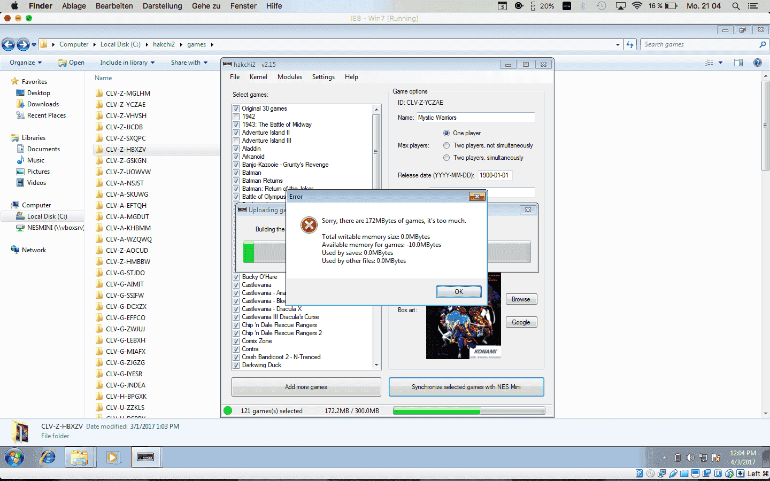The width and height of the screenshot is (770, 481).
Task: Show the Explorer preview pane
Action: (x=738, y=63)
